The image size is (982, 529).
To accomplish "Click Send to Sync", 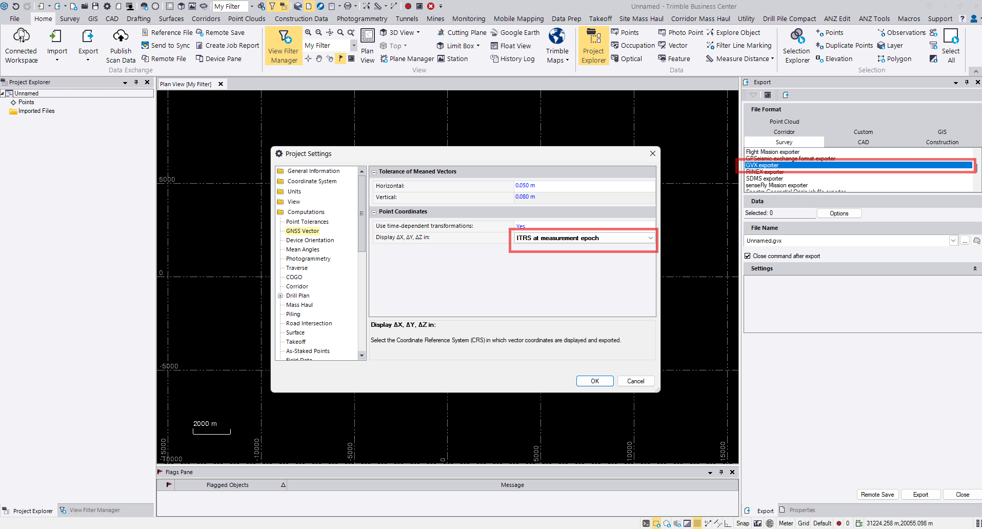I will pos(166,45).
